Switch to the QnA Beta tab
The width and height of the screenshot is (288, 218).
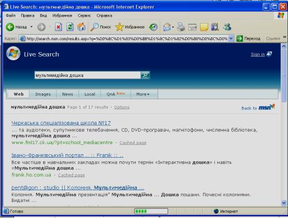116,94
